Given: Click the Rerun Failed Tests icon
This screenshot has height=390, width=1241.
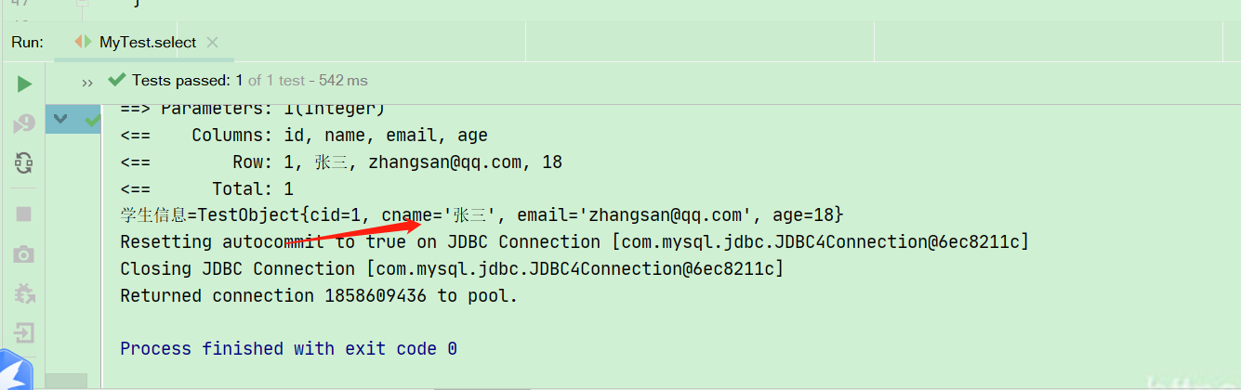Looking at the screenshot, I should (24, 123).
